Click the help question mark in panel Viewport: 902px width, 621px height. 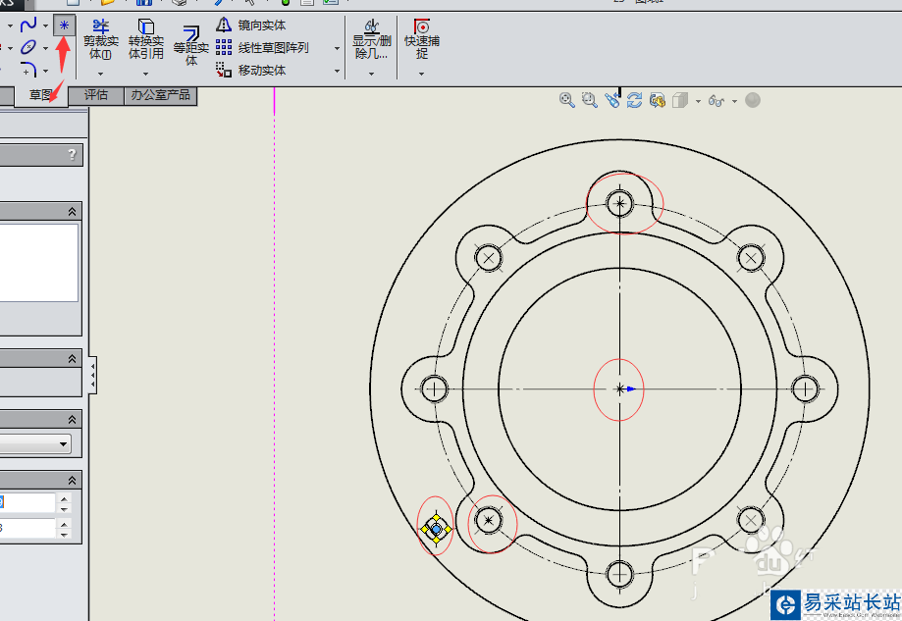[x=72, y=155]
